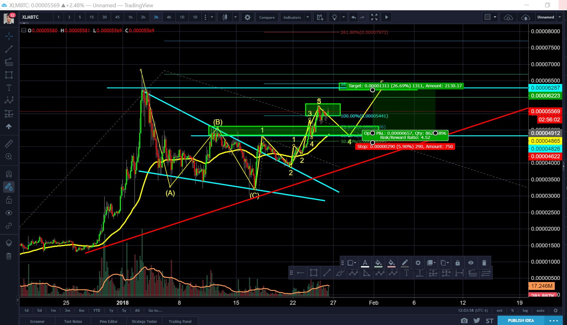The image size is (567, 325).
Task: Open the object tree layers icon
Action: click(x=9, y=243)
